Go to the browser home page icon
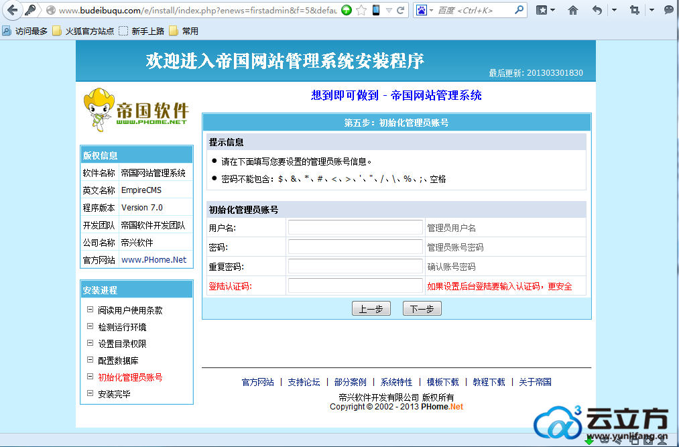The width and height of the screenshot is (679, 447). (573, 11)
